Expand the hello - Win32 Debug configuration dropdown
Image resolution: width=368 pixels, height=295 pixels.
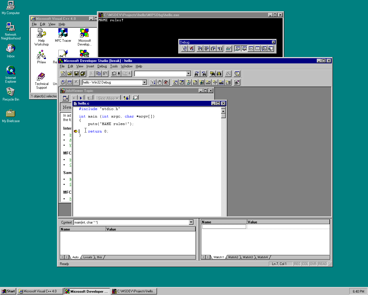144,82
